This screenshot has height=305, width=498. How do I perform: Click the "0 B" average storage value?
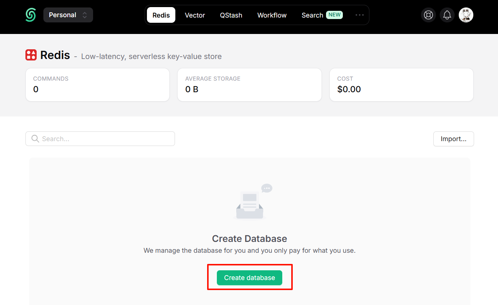click(x=192, y=89)
